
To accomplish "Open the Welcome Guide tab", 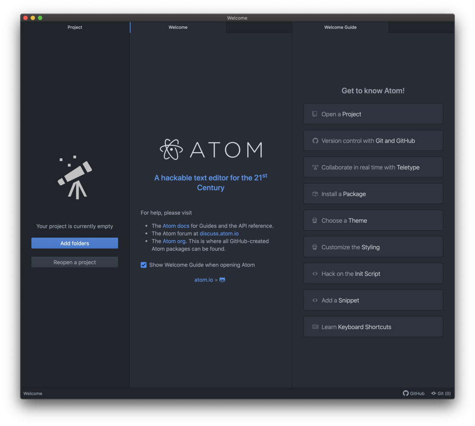I will [340, 27].
